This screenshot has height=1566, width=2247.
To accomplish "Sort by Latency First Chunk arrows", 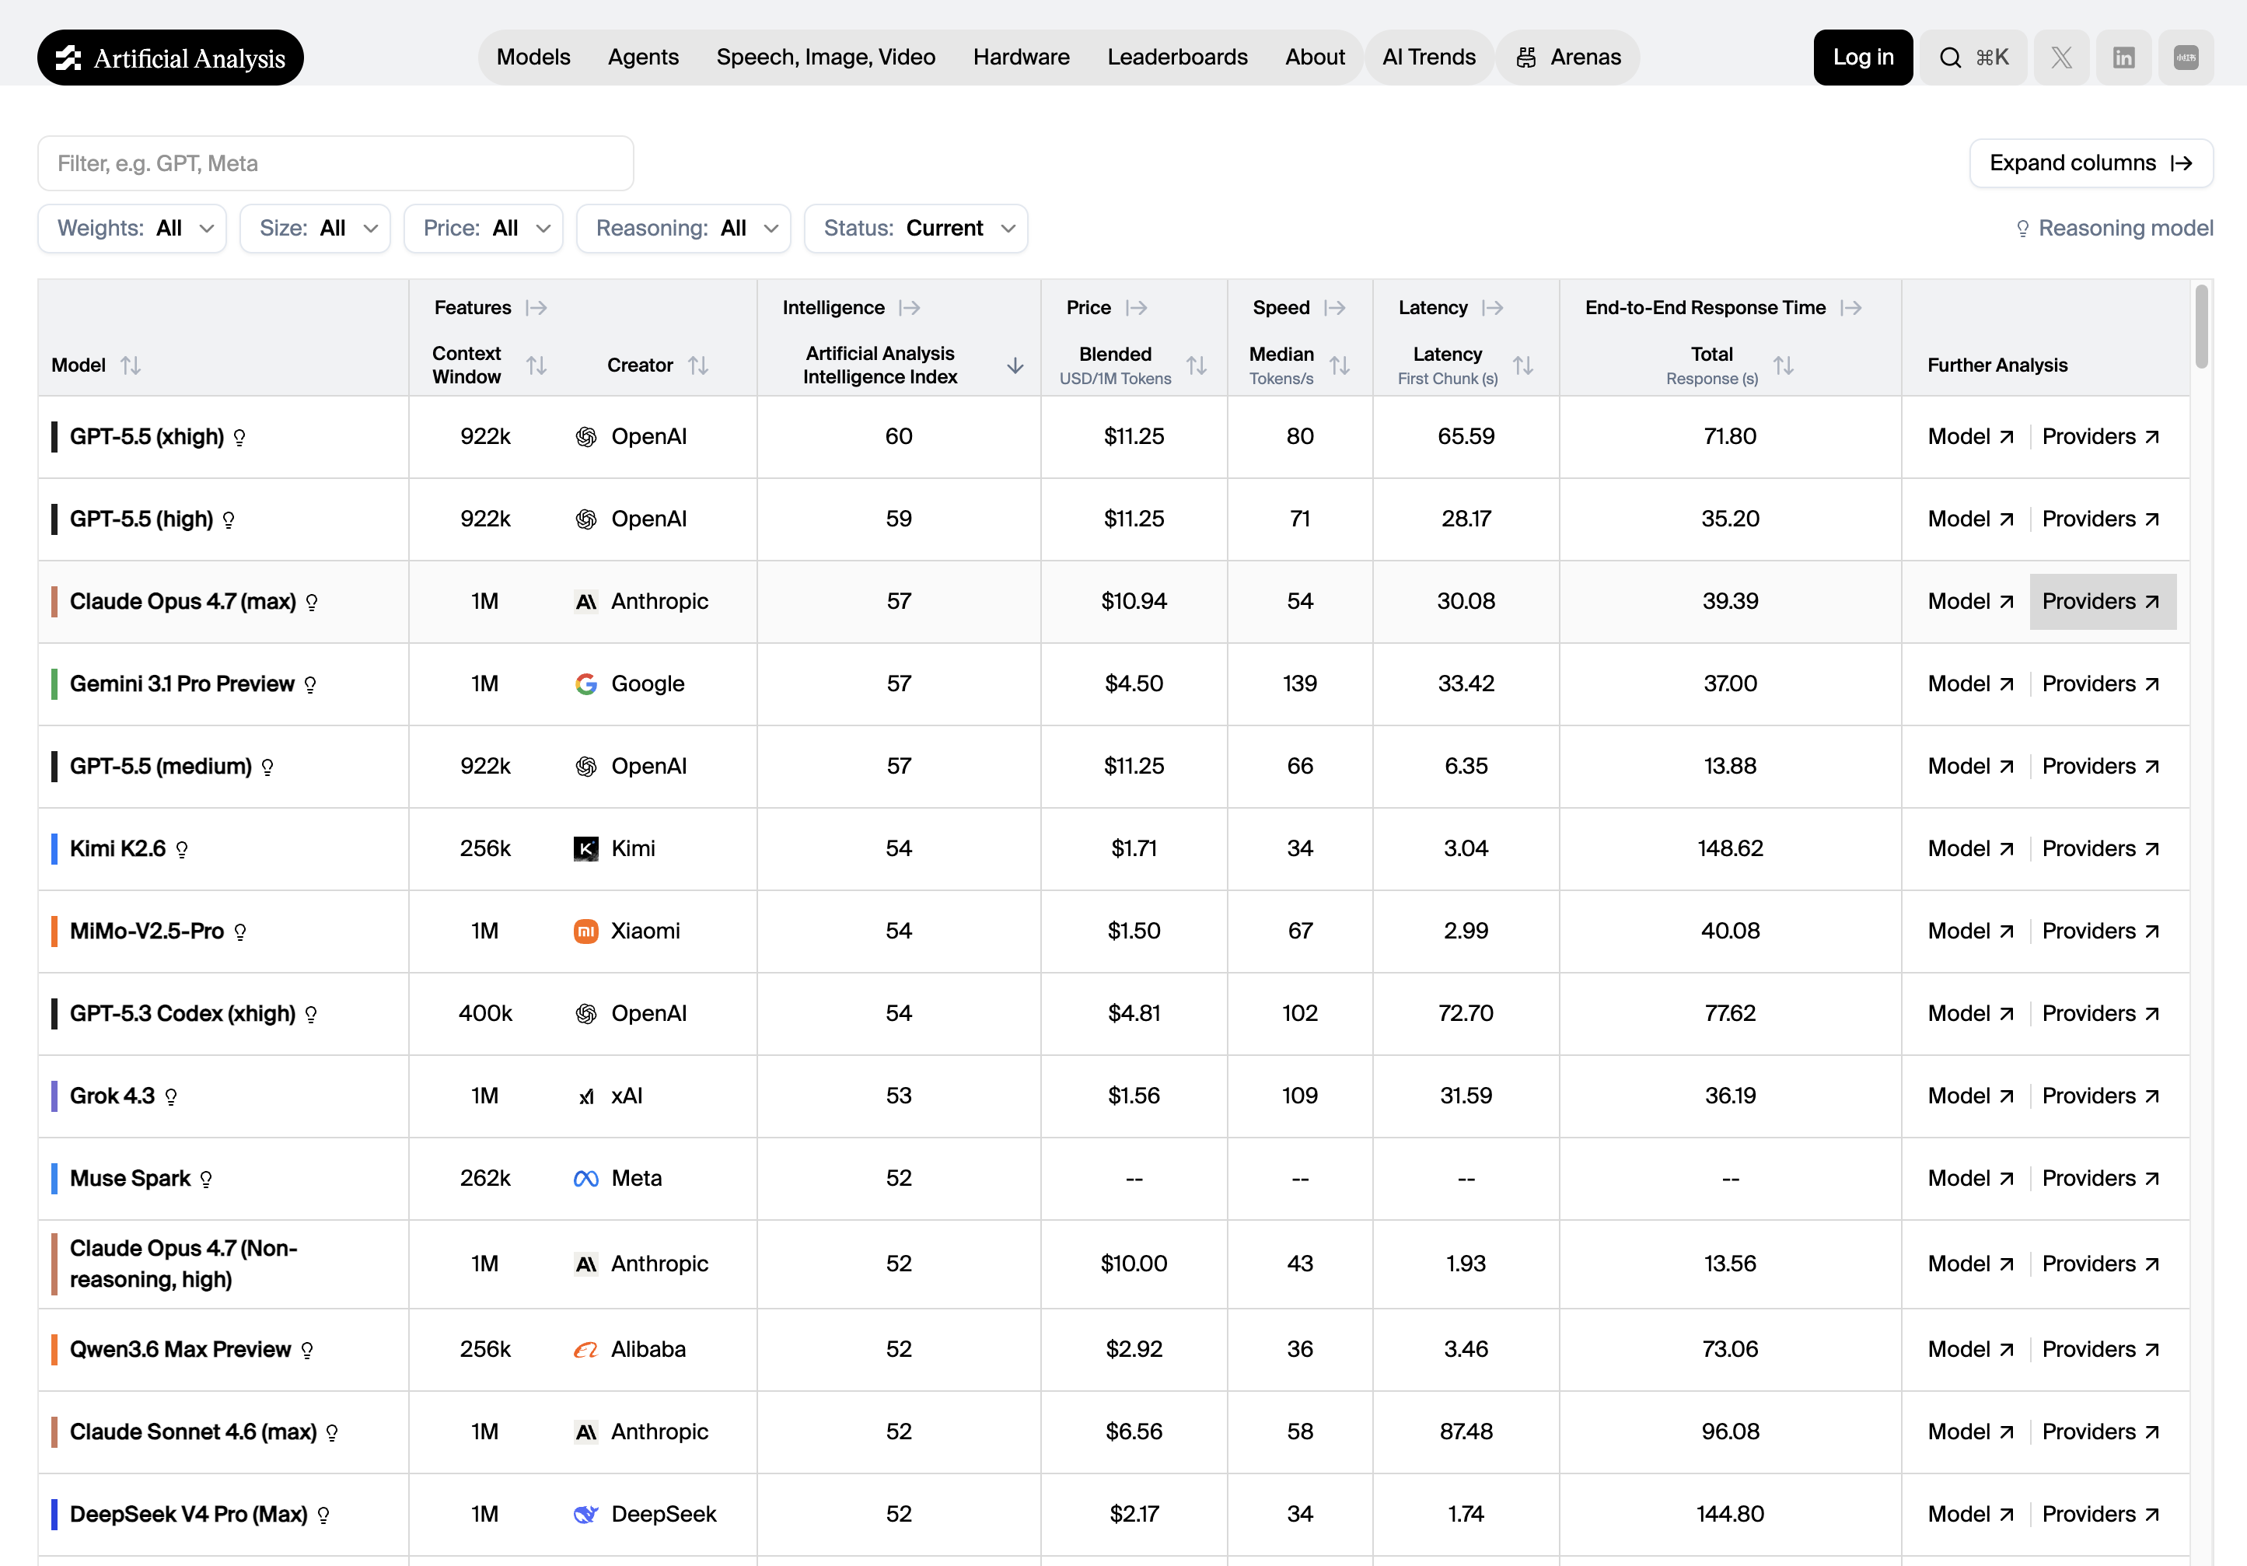I will [x=1523, y=365].
